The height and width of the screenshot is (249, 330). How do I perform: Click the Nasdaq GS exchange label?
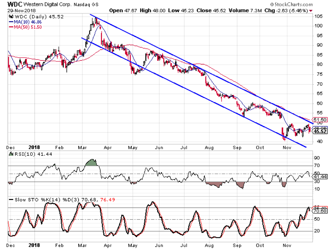pyautogui.click(x=86, y=4)
